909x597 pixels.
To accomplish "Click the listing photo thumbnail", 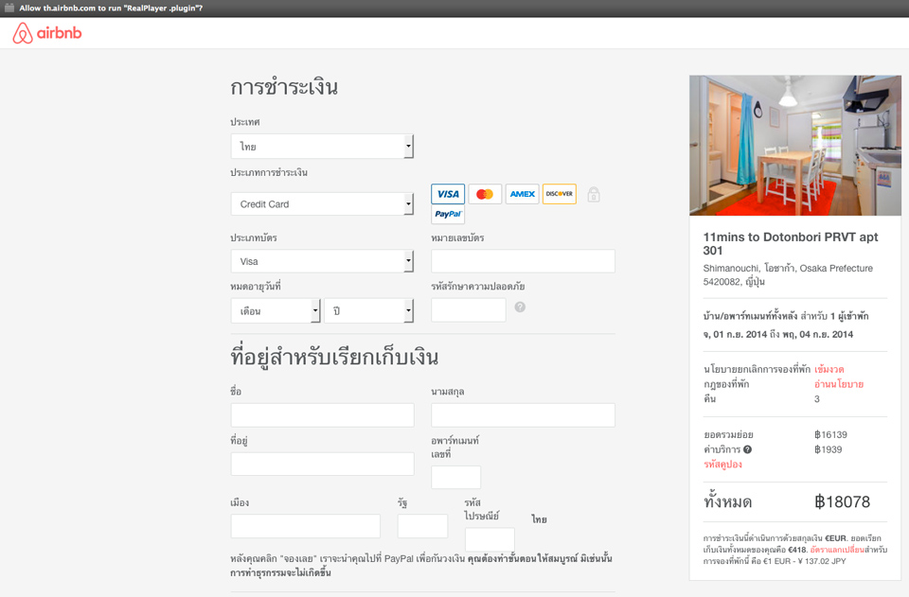I will [794, 146].
